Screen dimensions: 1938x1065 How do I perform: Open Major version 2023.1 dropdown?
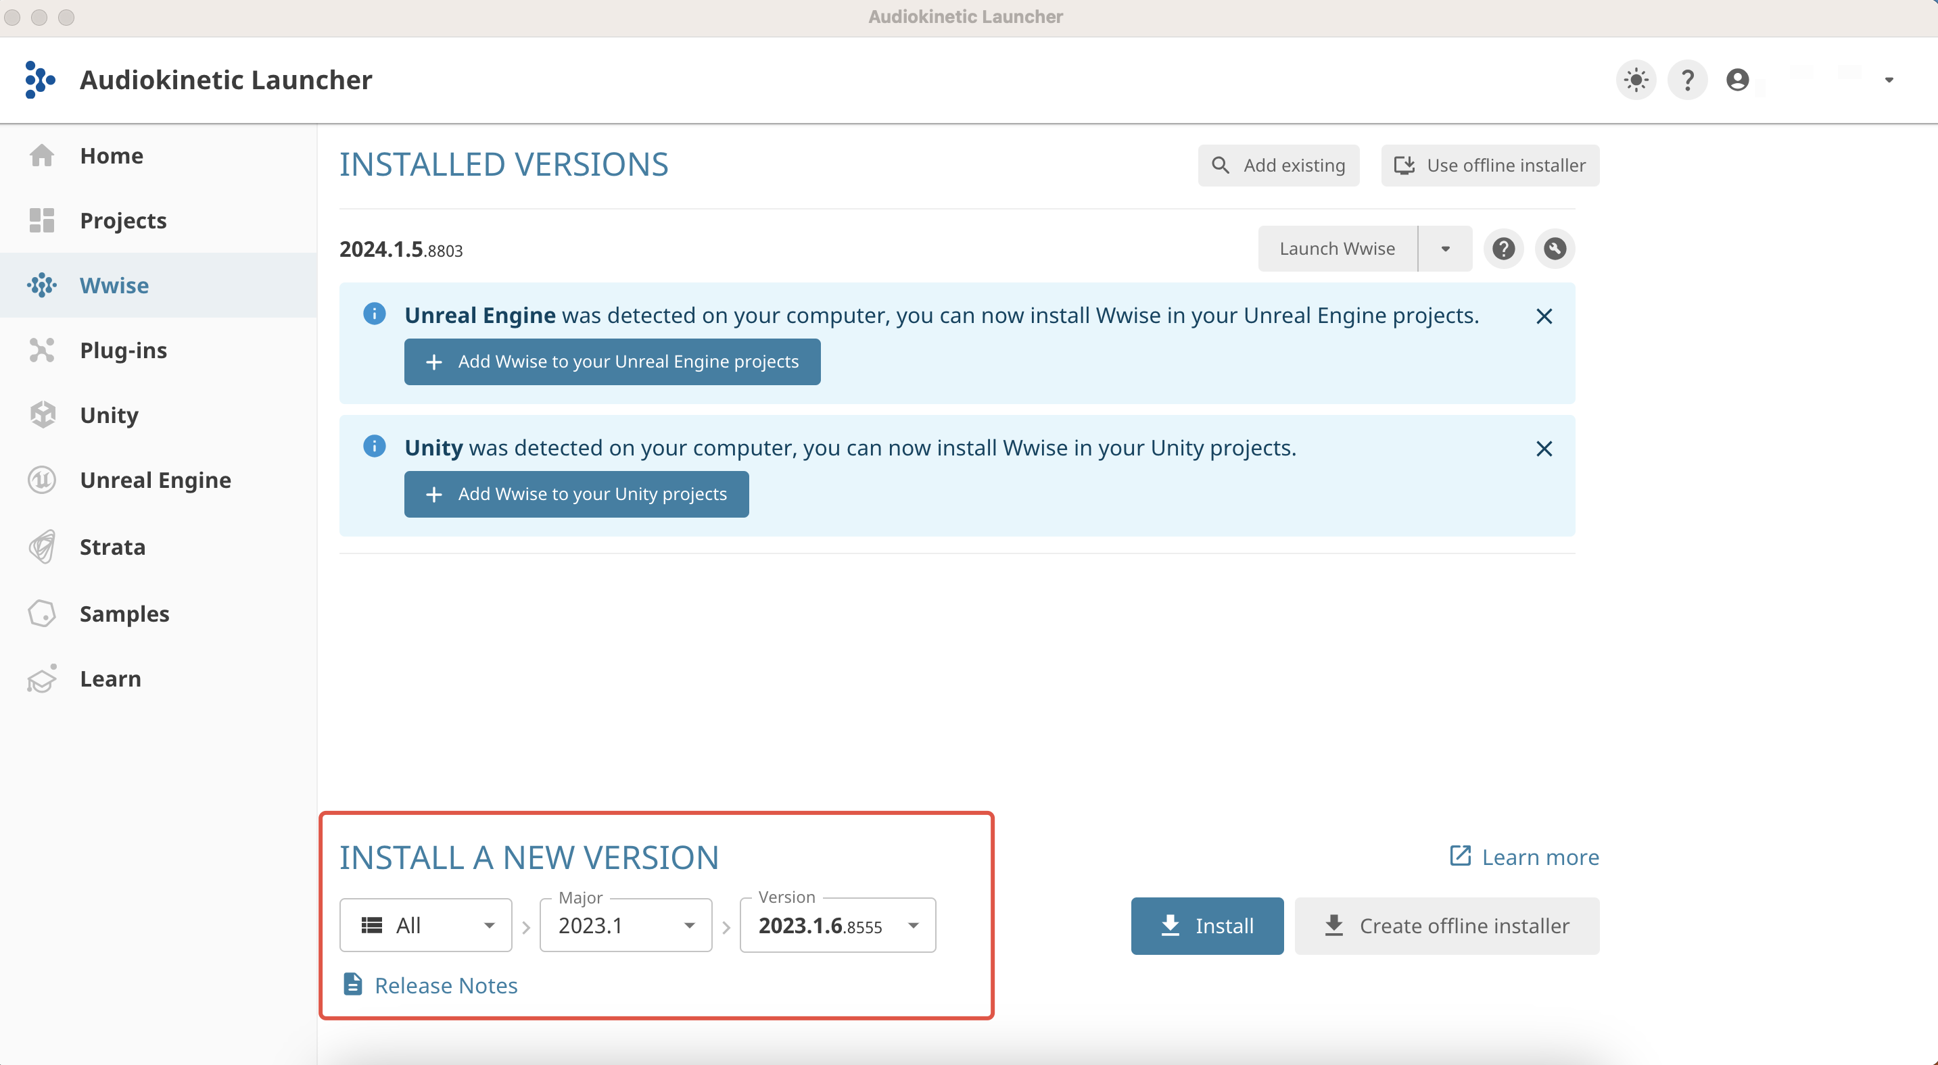coord(626,925)
